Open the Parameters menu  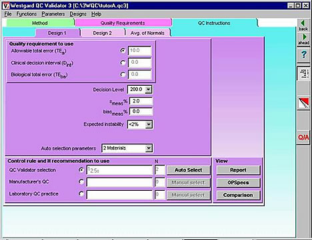click(53, 14)
